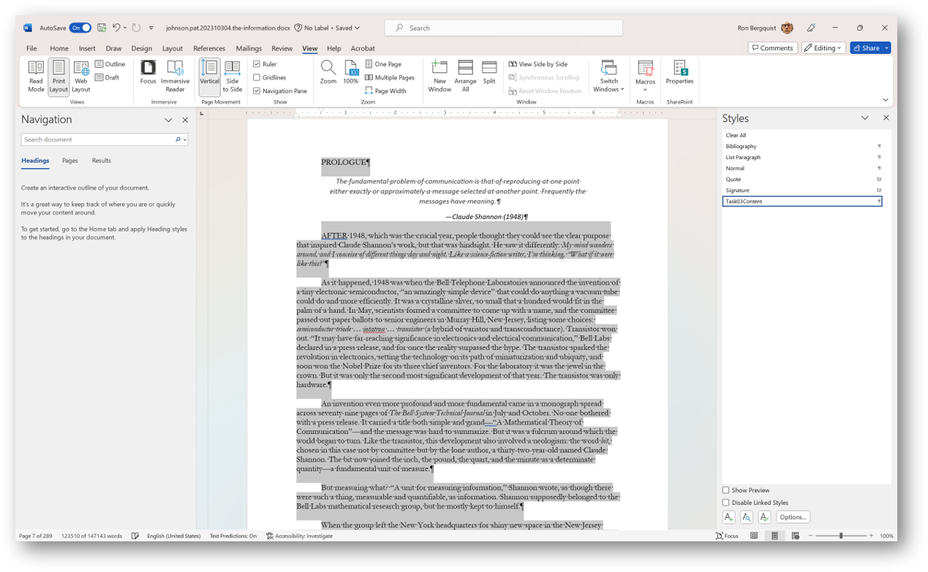The width and height of the screenshot is (928, 572).
Task: Switch to the References ribbon tab
Action: pos(209,48)
